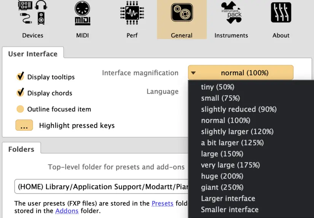This screenshot has width=314, height=218.
Task: Select the Larger interface entry
Action: pyautogui.click(x=228, y=198)
